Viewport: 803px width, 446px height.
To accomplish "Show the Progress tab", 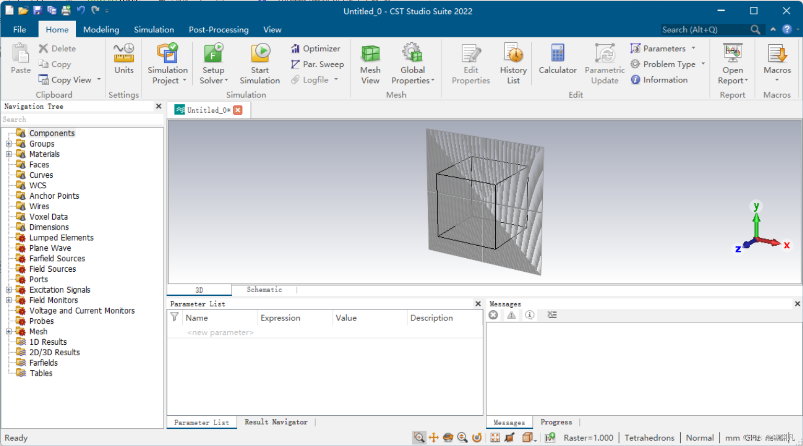I will pyautogui.click(x=556, y=422).
